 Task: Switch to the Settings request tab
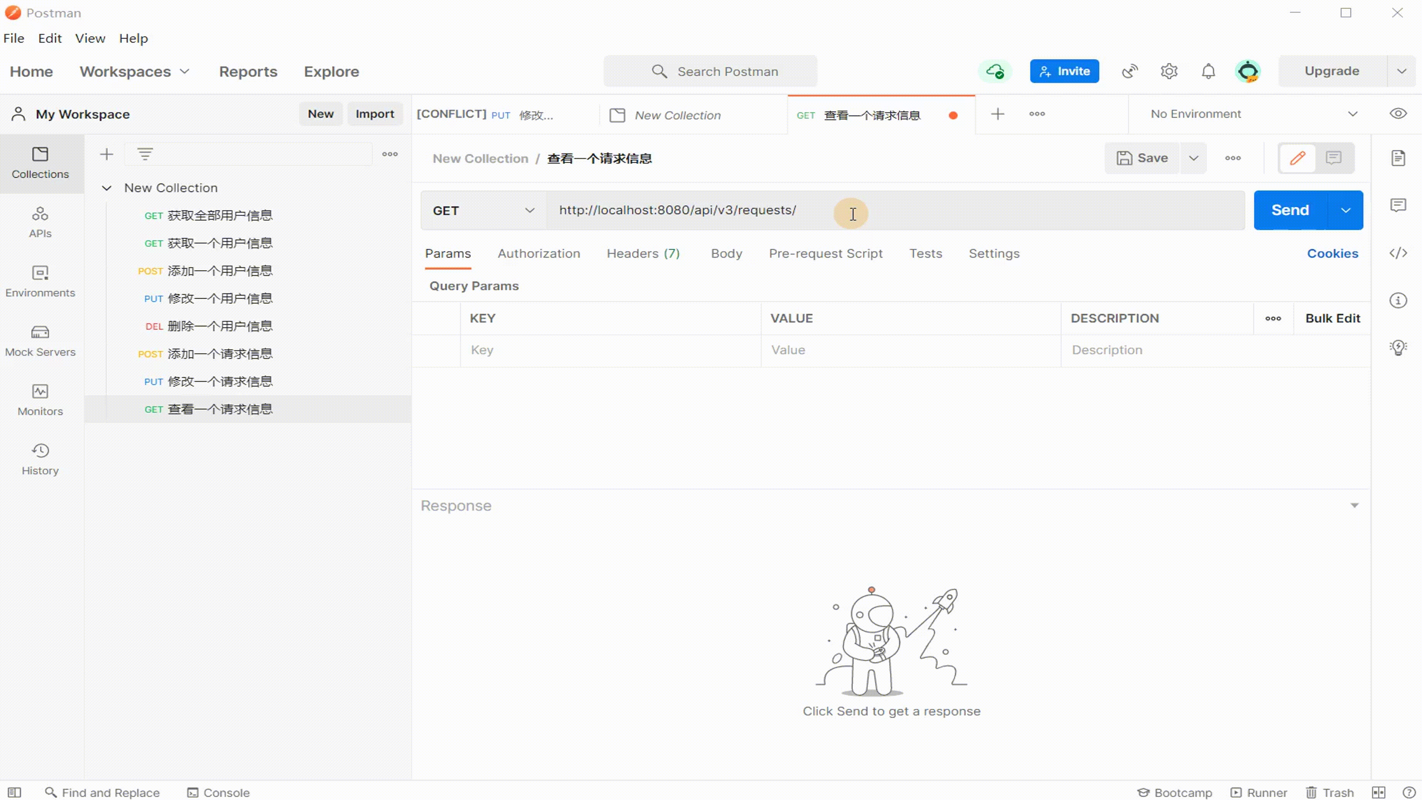point(994,253)
